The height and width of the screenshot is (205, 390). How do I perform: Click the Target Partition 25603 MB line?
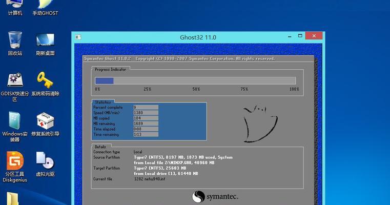(160, 168)
